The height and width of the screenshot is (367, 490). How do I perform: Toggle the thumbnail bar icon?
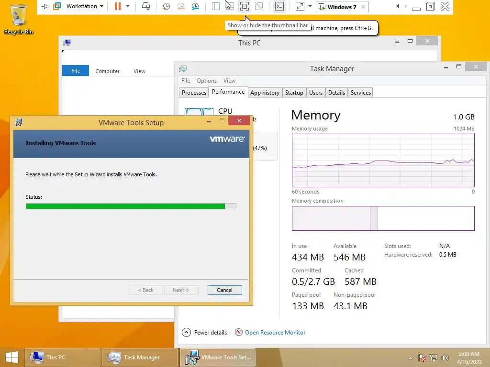[x=230, y=6]
